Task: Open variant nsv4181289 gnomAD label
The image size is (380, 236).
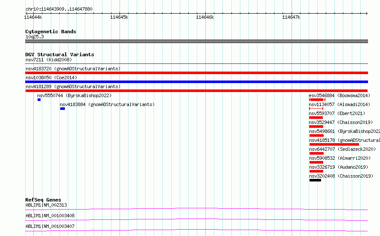Action: 73,86
